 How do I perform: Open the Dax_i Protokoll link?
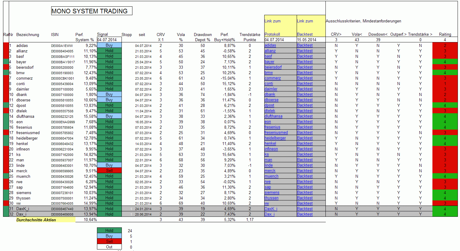tap(269, 214)
